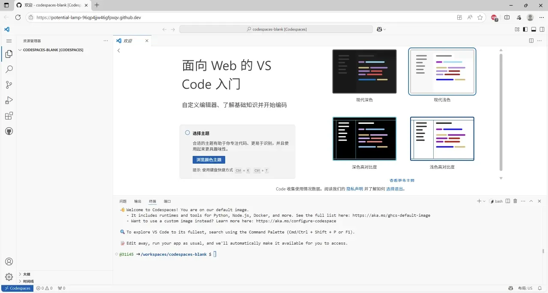The width and height of the screenshot is (548, 293).
Task: Click the walkthrough vertical scrollbar
Action: (501, 111)
